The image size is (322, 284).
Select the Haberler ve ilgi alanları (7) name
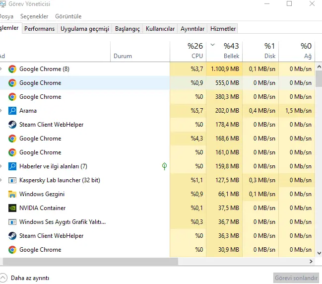tap(53, 166)
